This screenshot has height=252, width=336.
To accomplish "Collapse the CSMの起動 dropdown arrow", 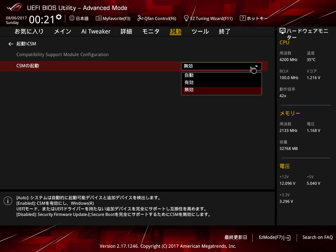I will pyautogui.click(x=256, y=66).
